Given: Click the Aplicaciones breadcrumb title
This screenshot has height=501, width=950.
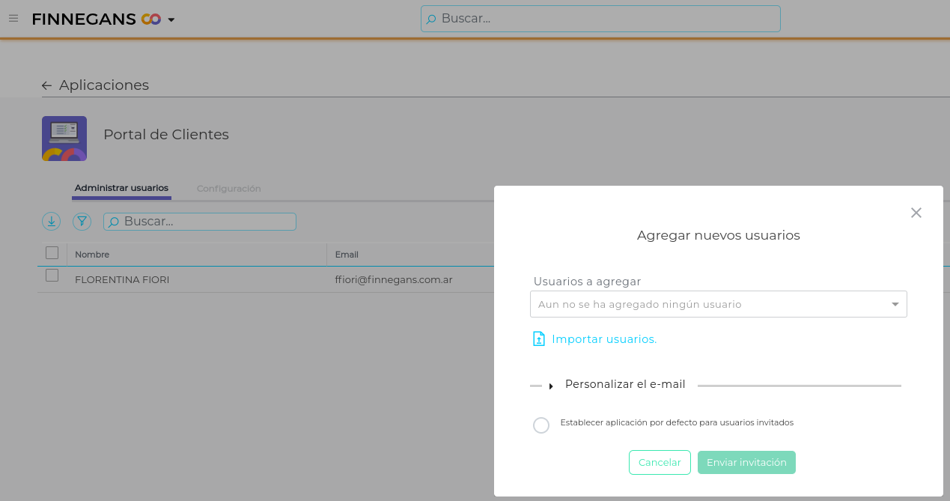Looking at the screenshot, I should tap(104, 85).
